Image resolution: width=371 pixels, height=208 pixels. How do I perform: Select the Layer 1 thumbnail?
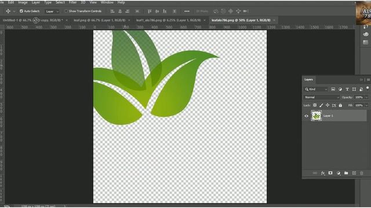tap(316, 116)
